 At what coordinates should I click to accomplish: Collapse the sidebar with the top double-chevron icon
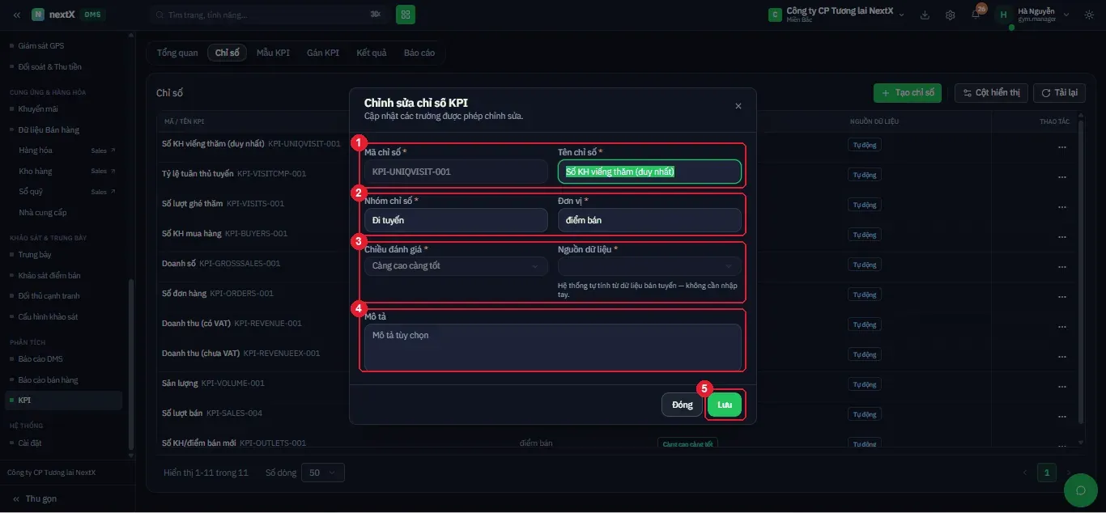(17, 15)
